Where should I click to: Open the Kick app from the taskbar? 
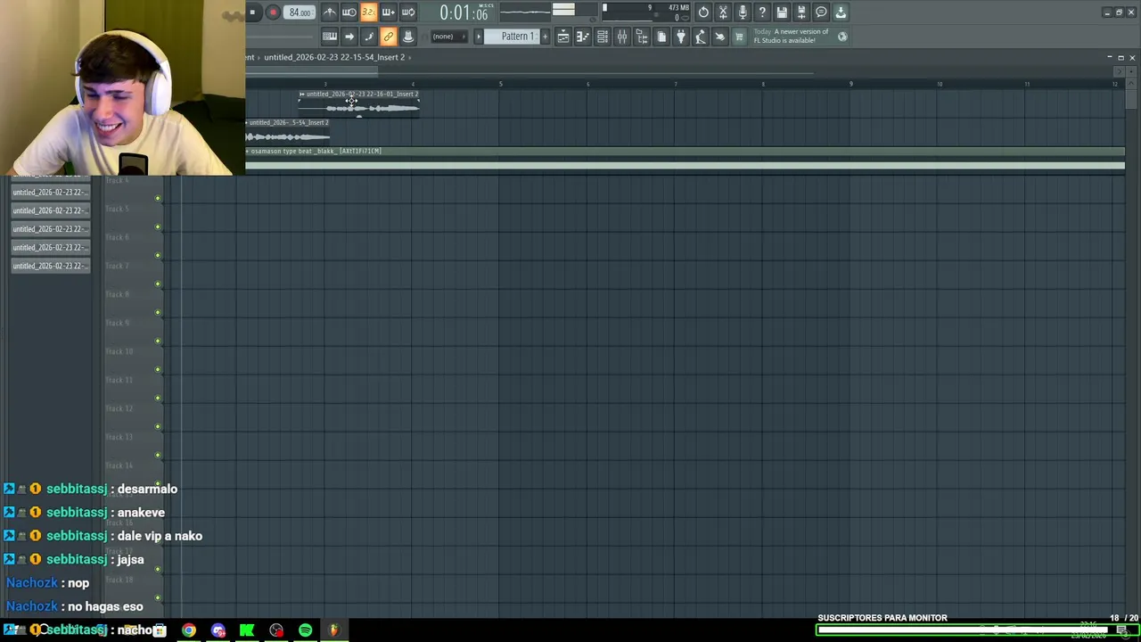247,630
